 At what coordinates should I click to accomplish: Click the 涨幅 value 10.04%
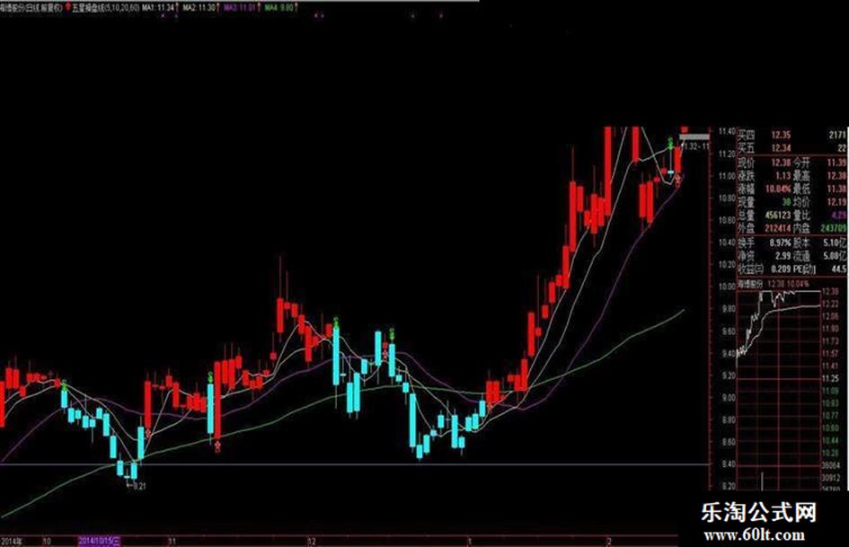778,189
